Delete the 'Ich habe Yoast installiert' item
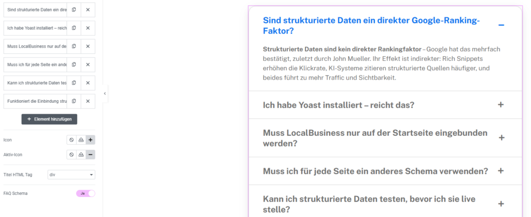531x217 pixels. click(88, 28)
